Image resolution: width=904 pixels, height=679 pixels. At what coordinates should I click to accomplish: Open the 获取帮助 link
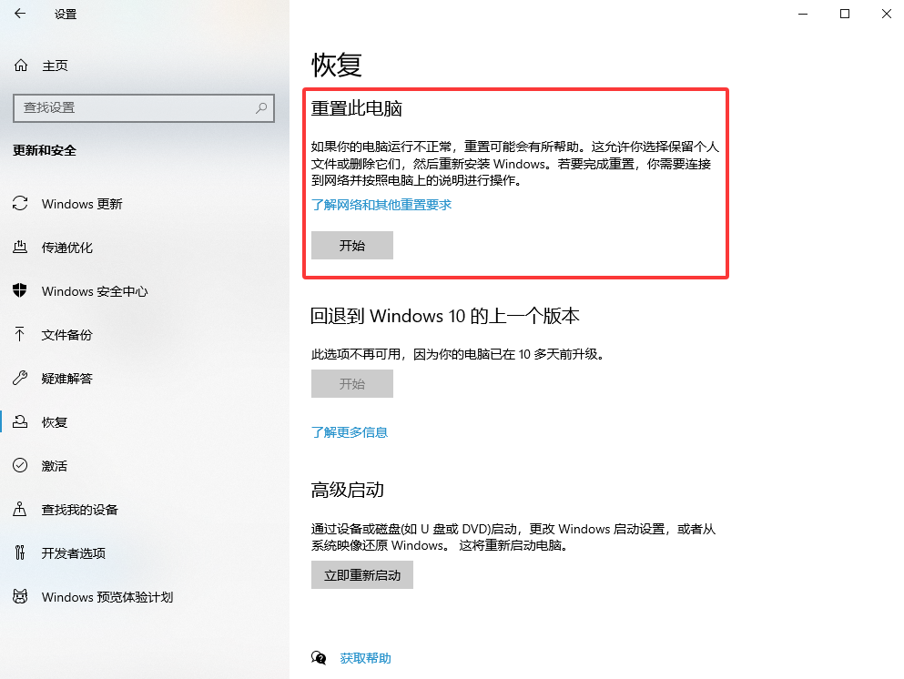pos(365,658)
